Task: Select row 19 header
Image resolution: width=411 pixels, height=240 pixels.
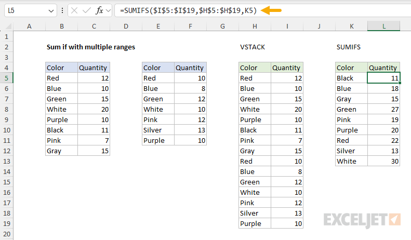Action: (x=7, y=223)
